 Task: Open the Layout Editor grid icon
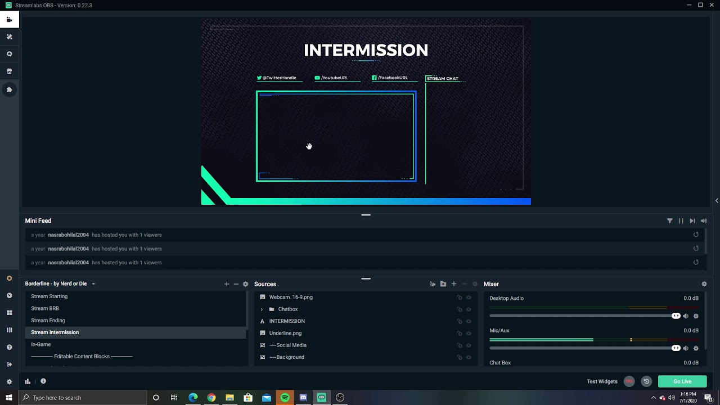pos(9,313)
